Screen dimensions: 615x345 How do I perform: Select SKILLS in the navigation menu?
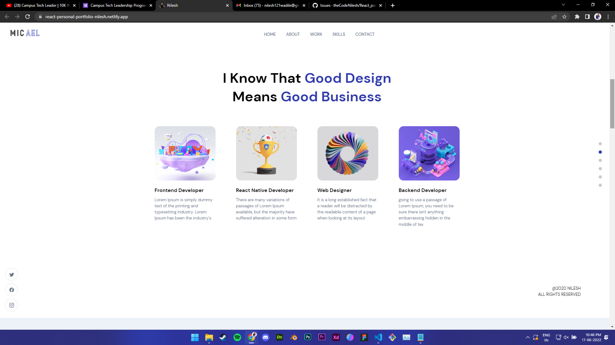[339, 34]
